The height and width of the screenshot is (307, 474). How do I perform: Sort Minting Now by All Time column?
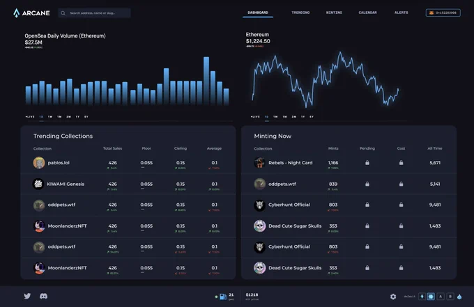[435, 148]
